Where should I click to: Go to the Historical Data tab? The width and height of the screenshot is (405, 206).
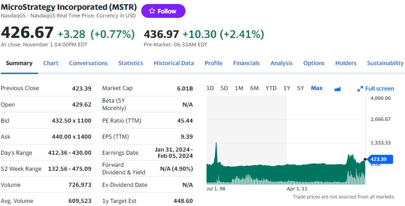click(x=174, y=63)
